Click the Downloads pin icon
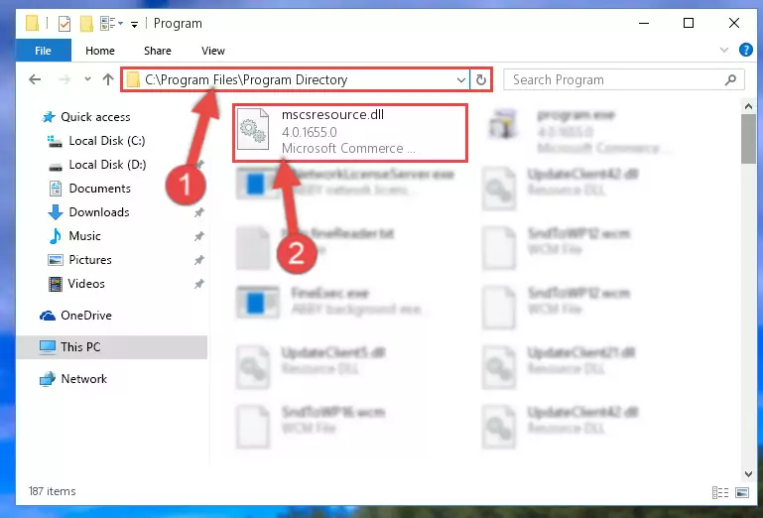The width and height of the screenshot is (763, 518). coord(198,212)
